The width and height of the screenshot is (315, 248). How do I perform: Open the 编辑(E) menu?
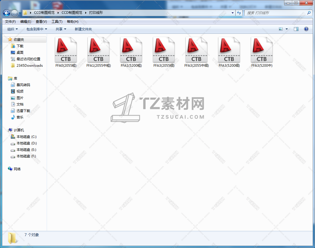(x=26, y=21)
